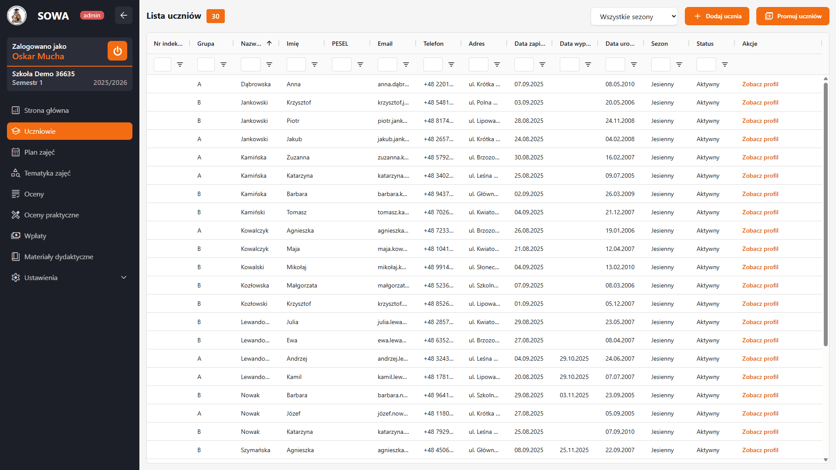Screen dimensions: 836x470
Task: Open filter menu for Sezon column
Action: 679,64
